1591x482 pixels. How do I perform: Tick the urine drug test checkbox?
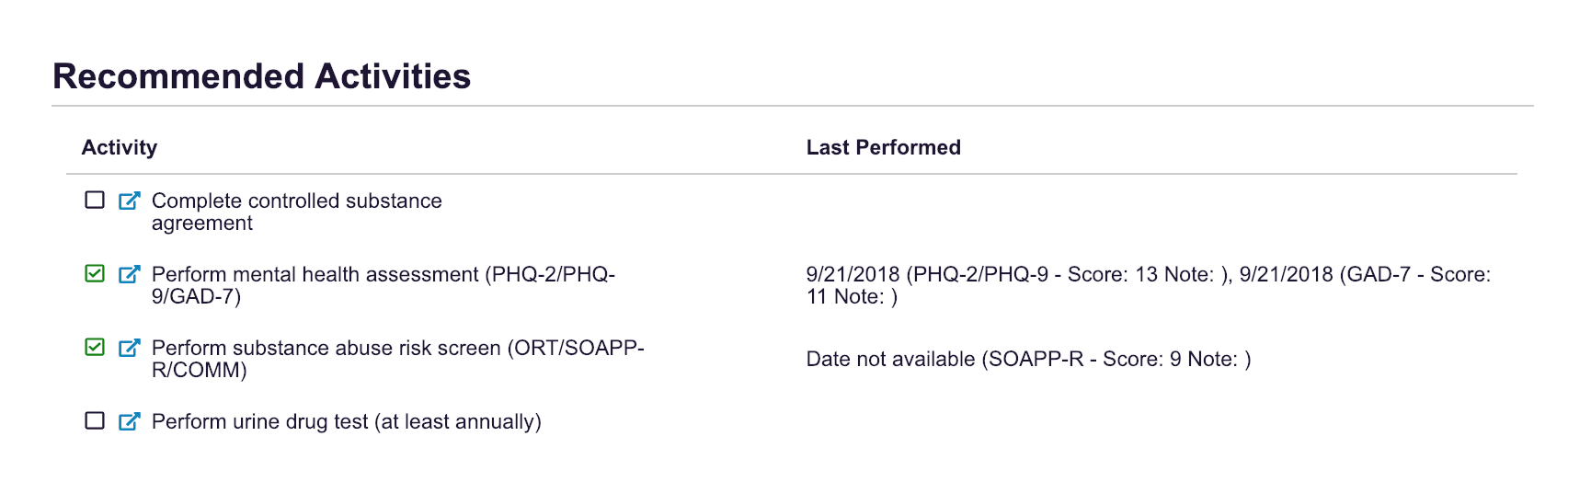(95, 421)
